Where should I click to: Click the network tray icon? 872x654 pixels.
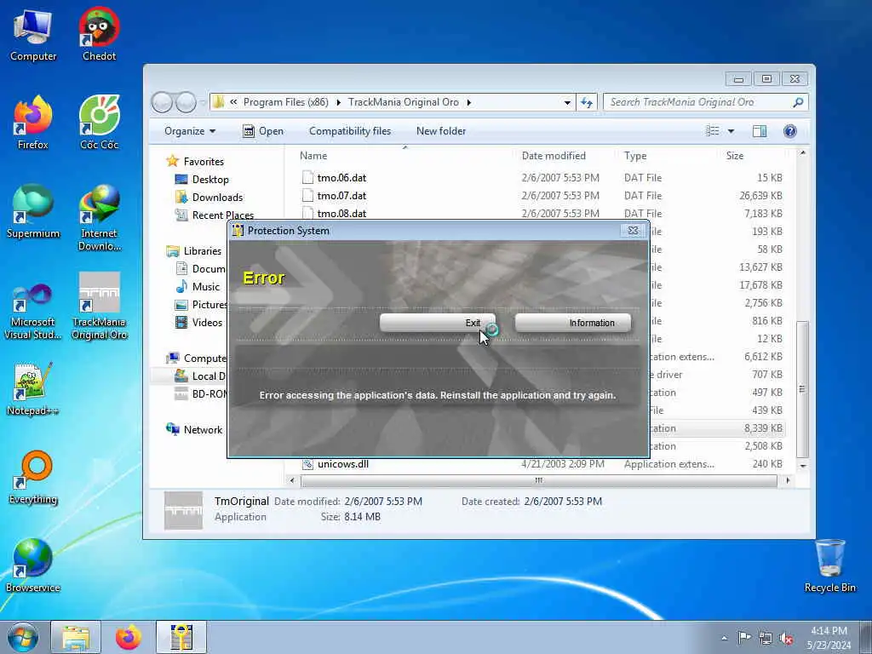click(x=766, y=638)
